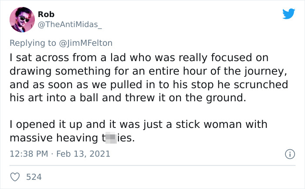305x189 pixels.
Task: Click the 524 likes count
Action: coord(34,177)
